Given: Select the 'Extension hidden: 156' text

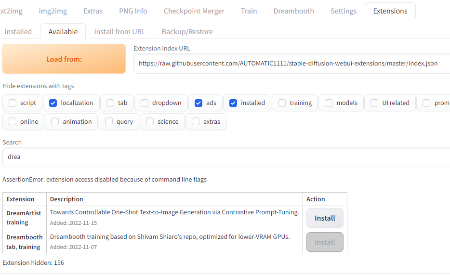Looking at the screenshot, I should pyautogui.click(x=33, y=262).
